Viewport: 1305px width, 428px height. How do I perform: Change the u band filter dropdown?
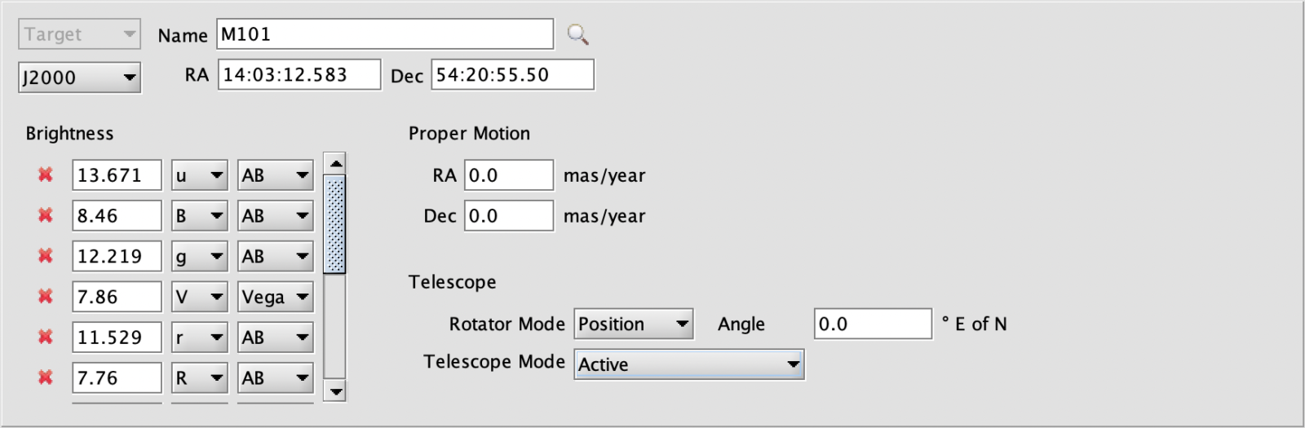coord(199,175)
